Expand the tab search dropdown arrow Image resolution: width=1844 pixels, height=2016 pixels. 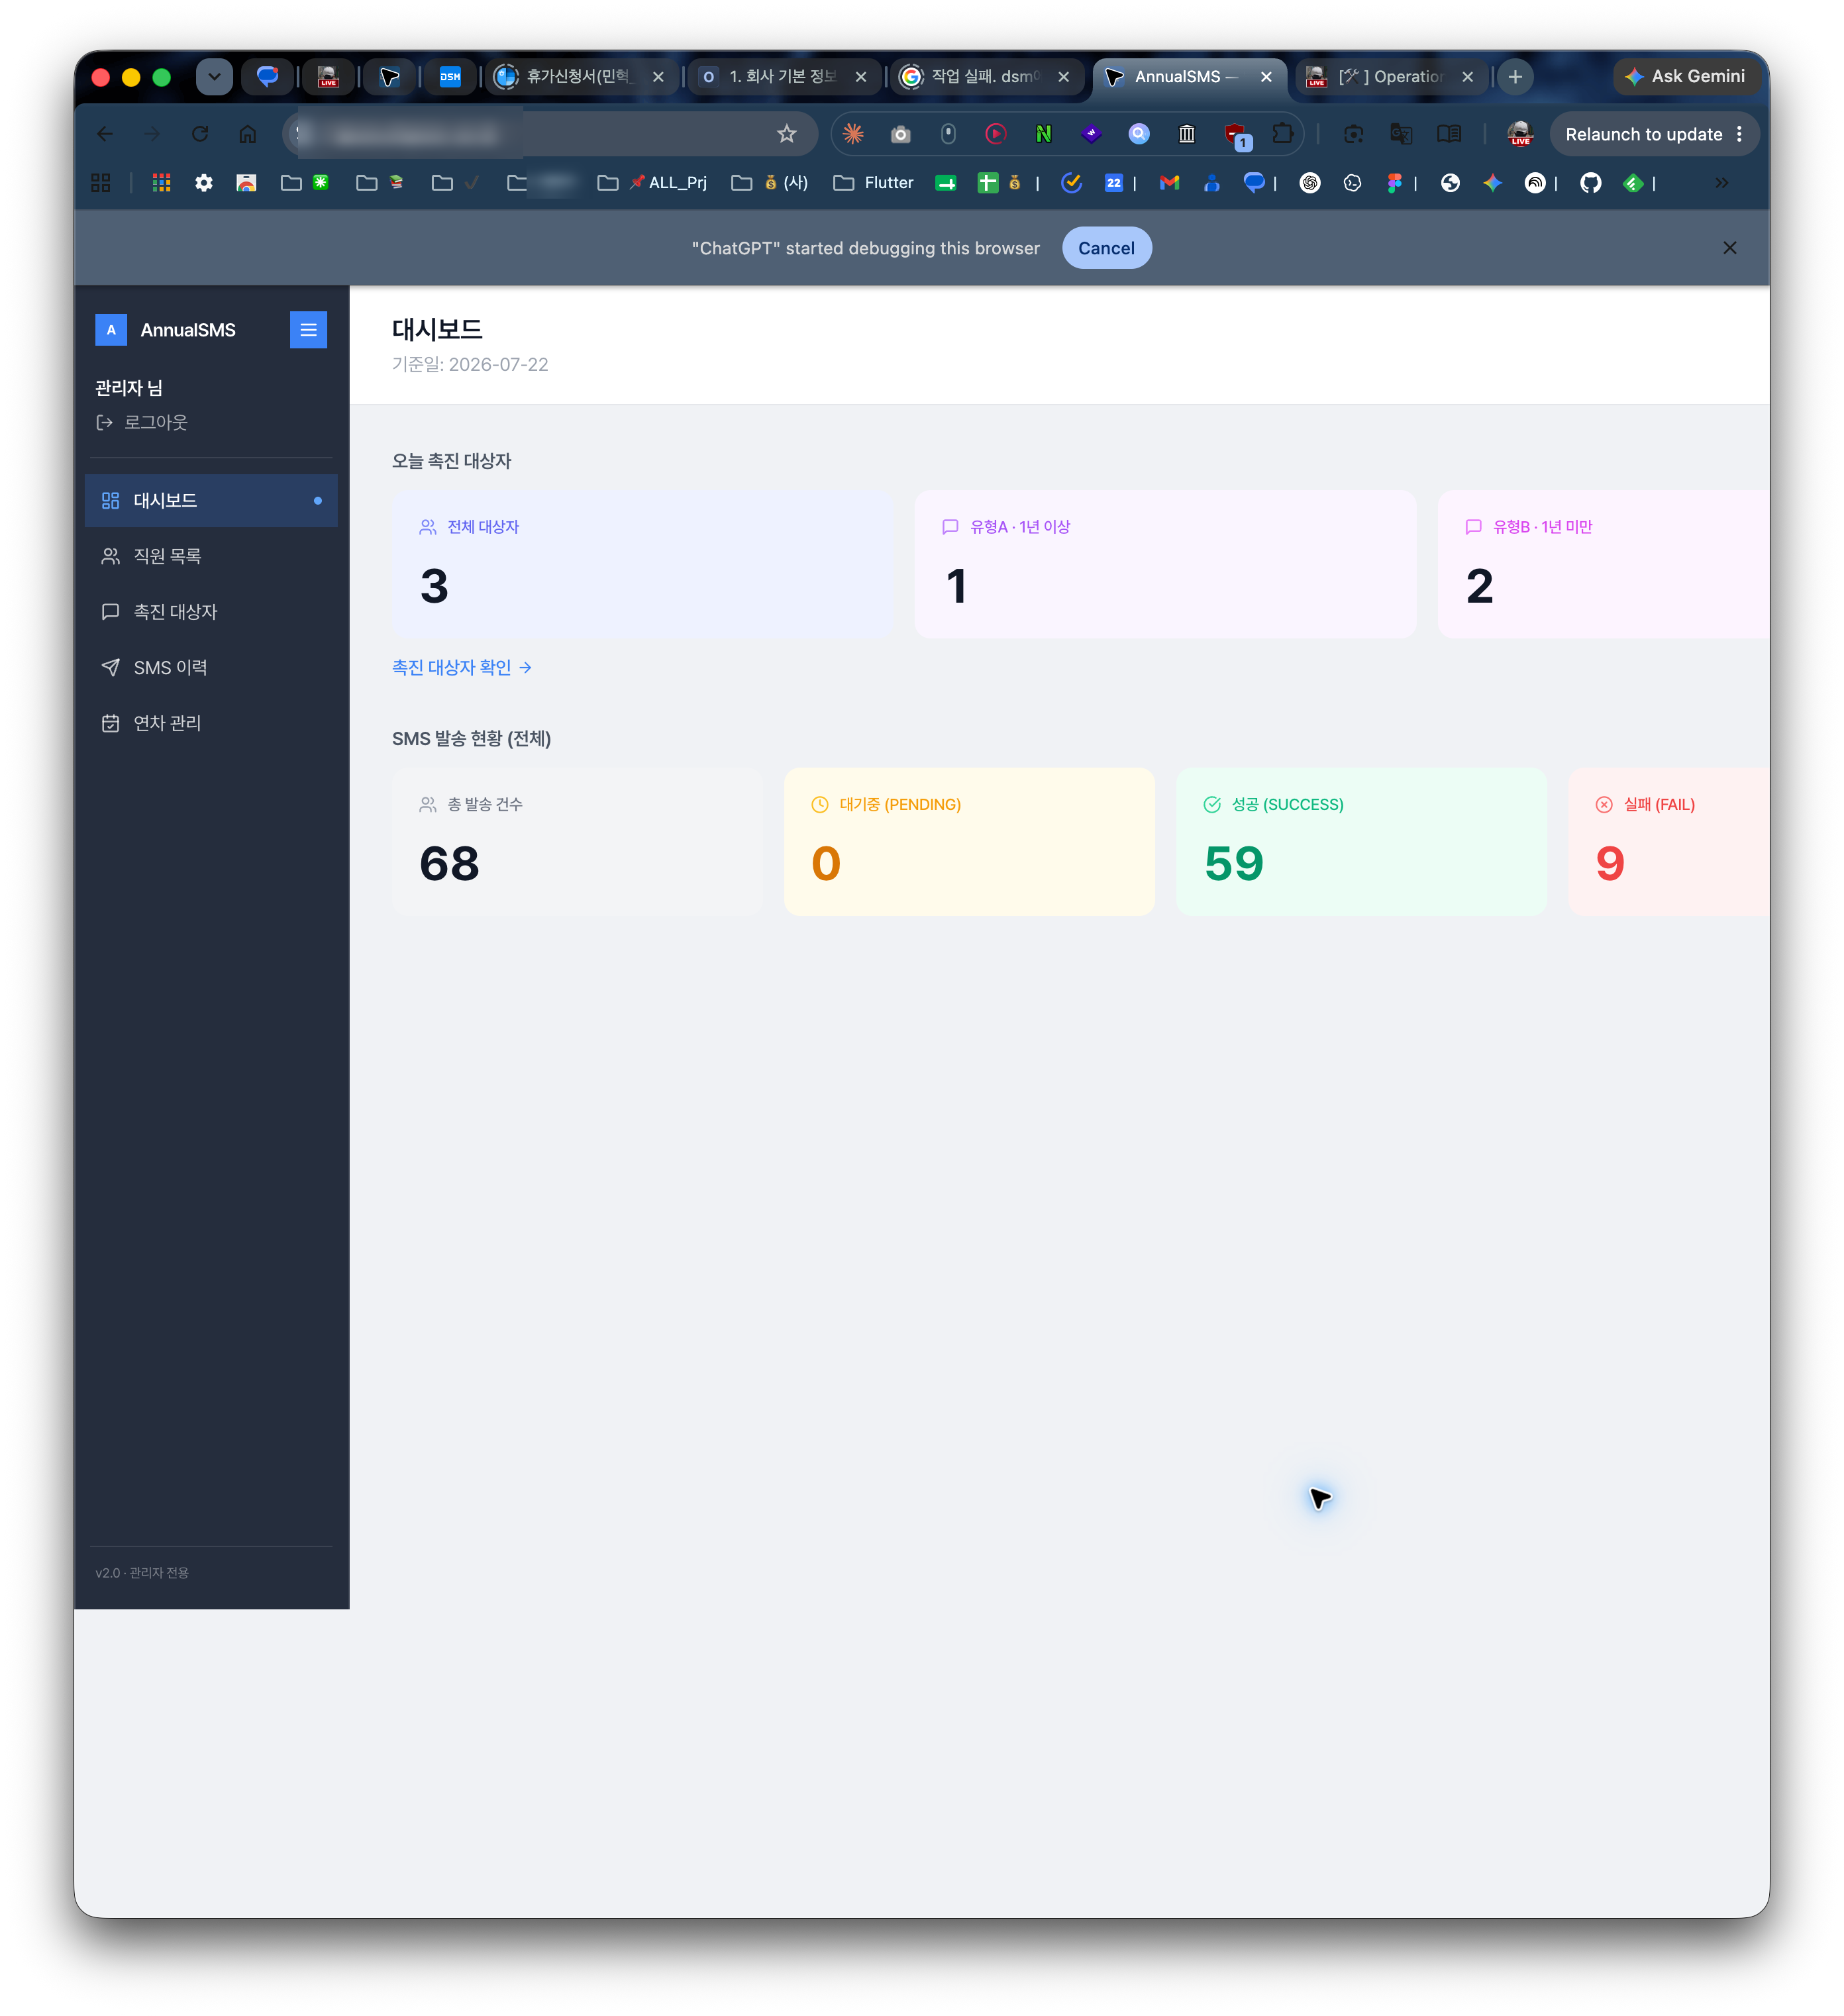coord(214,77)
